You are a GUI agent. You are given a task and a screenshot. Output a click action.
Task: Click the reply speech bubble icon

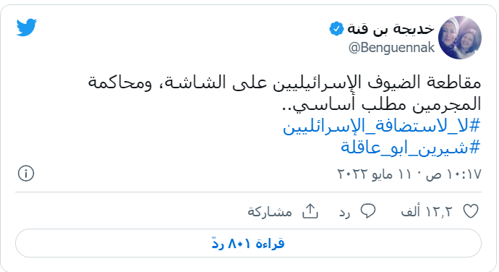click(x=368, y=211)
